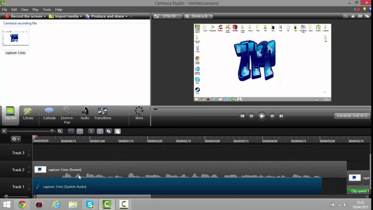Open the Zoom-n-Pan panel
Viewport: 373px width, 210px height.
[67, 116]
